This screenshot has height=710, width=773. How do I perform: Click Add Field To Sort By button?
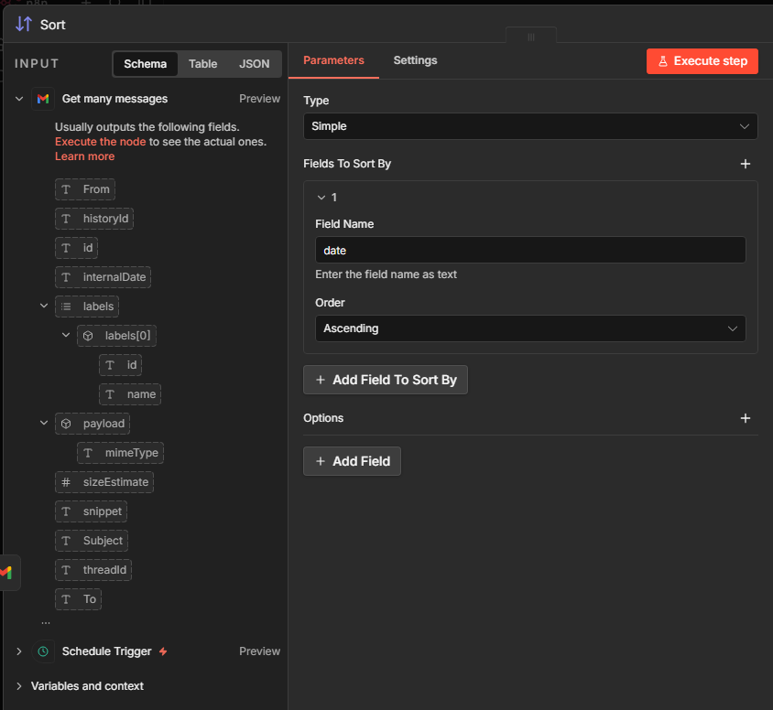coord(386,380)
